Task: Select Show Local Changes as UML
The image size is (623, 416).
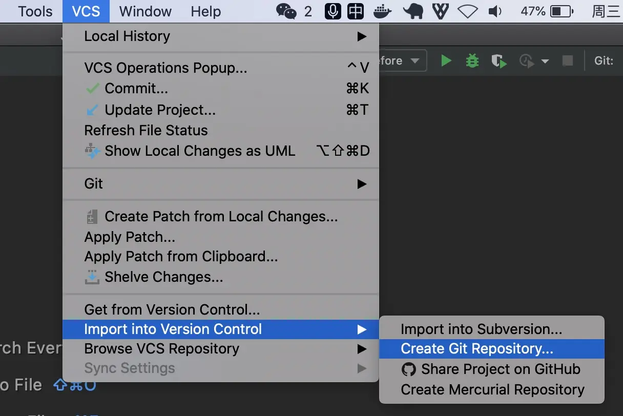Action: click(221, 151)
